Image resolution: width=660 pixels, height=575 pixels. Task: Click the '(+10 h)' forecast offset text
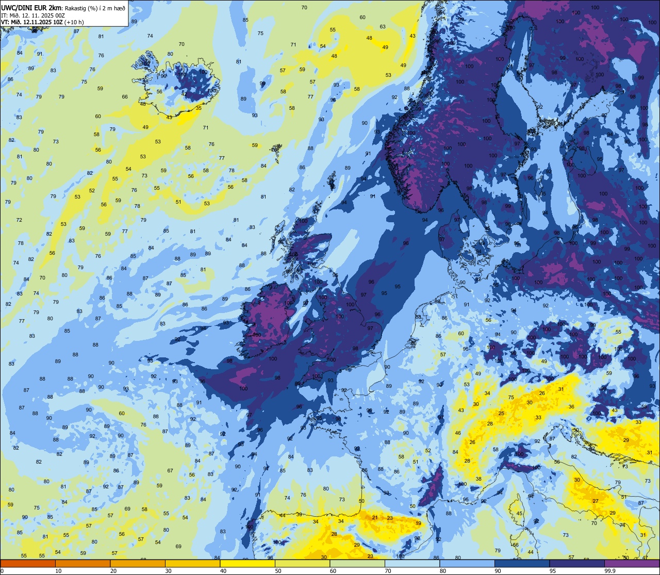click(x=75, y=22)
